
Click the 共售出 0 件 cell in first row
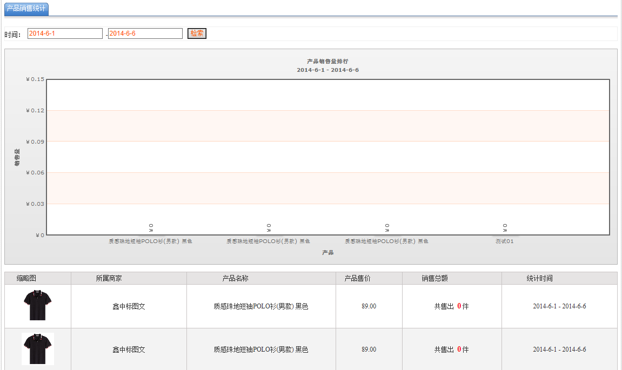451,306
